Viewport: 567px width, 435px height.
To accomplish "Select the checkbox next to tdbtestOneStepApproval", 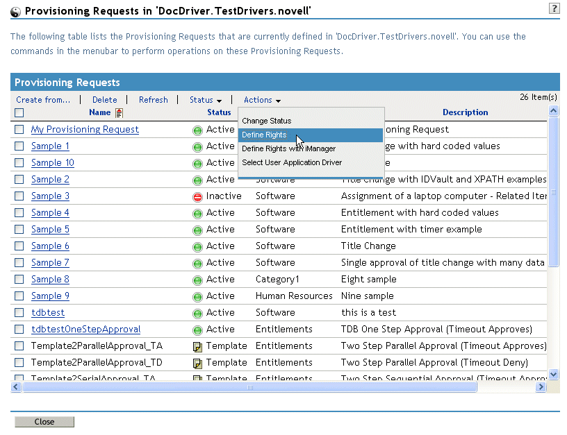I will tap(19, 330).
